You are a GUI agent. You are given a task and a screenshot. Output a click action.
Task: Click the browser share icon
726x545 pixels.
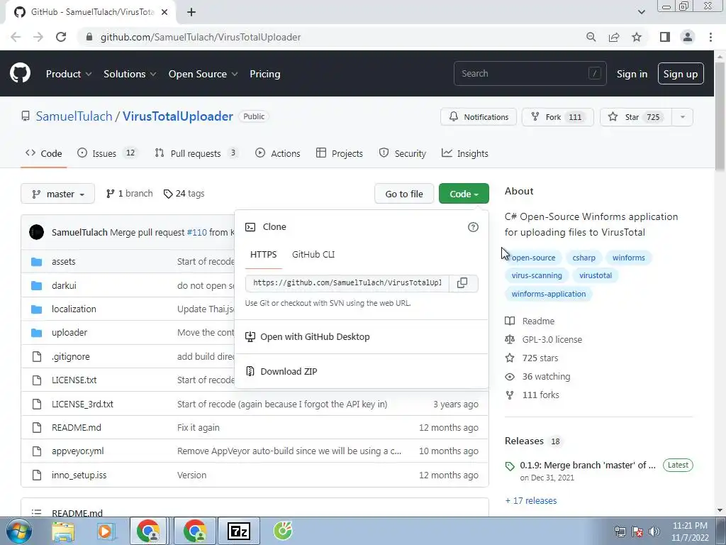point(614,37)
